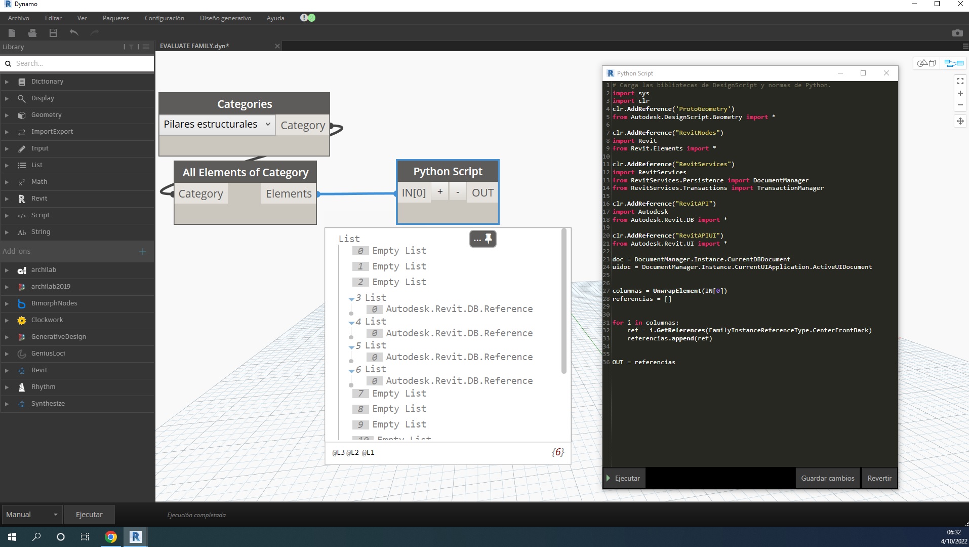Click the camera export image icon

(957, 33)
